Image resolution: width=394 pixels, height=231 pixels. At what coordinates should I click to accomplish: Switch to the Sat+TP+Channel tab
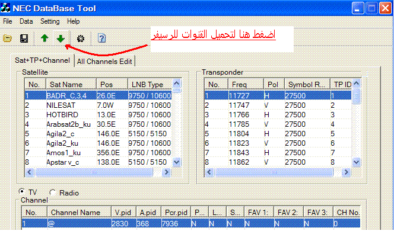pos(42,60)
